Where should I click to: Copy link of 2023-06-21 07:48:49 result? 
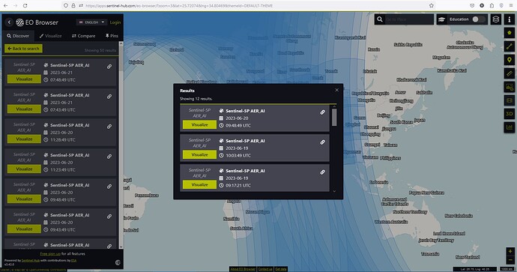coord(109,67)
